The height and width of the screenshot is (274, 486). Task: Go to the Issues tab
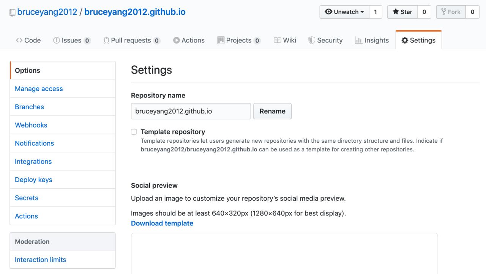(x=72, y=40)
